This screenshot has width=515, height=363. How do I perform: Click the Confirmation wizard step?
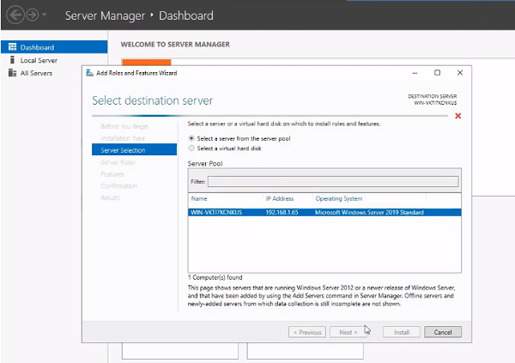[x=118, y=185]
